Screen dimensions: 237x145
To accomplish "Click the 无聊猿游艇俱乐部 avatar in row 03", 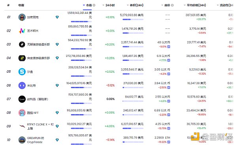I will pyautogui.click(x=22, y=45).
